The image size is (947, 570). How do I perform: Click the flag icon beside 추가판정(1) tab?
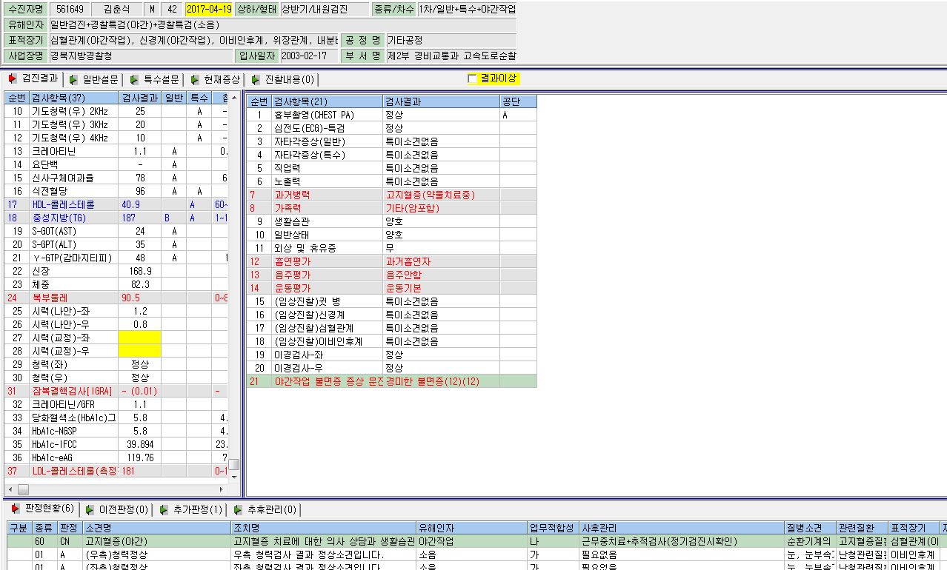click(x=164, y=509)
